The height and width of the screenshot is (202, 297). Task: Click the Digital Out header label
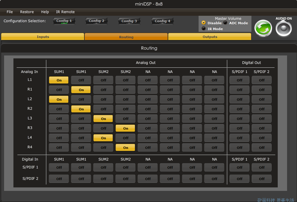[x=251, y=63]
